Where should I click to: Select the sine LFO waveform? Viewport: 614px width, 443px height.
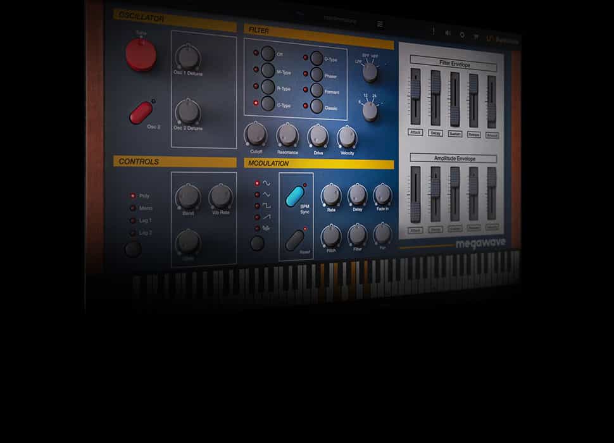pyautogui.click(x=266, y=183)
